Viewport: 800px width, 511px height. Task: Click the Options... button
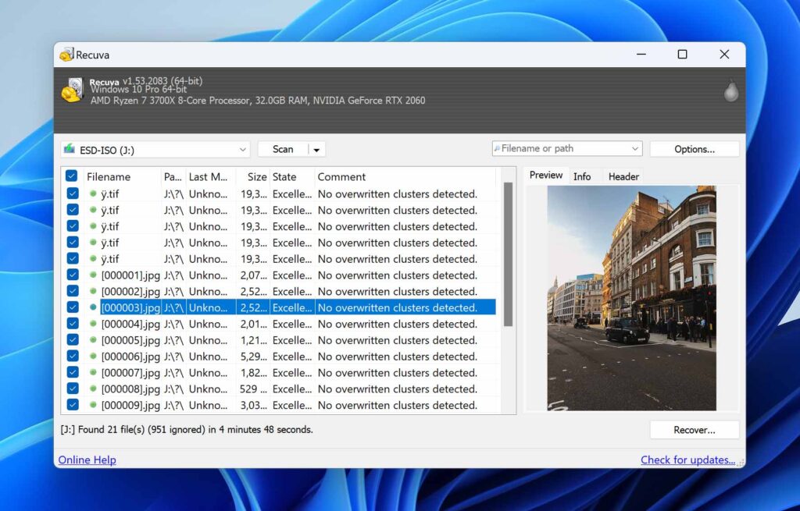point(694,148)
